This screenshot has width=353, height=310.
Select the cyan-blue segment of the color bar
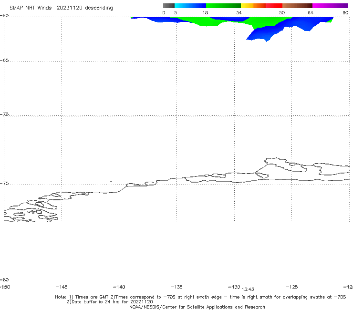pyautogui.click(x=190, y=6)
